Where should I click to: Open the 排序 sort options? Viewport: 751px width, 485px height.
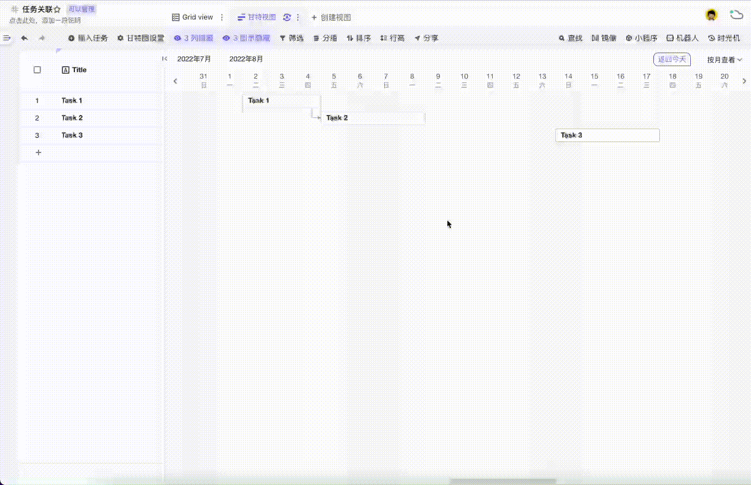coord(358,38)
